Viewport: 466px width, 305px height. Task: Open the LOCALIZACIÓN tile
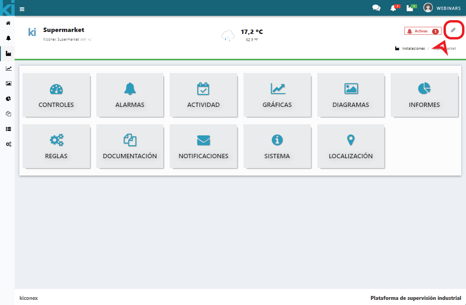click(350, 146)
